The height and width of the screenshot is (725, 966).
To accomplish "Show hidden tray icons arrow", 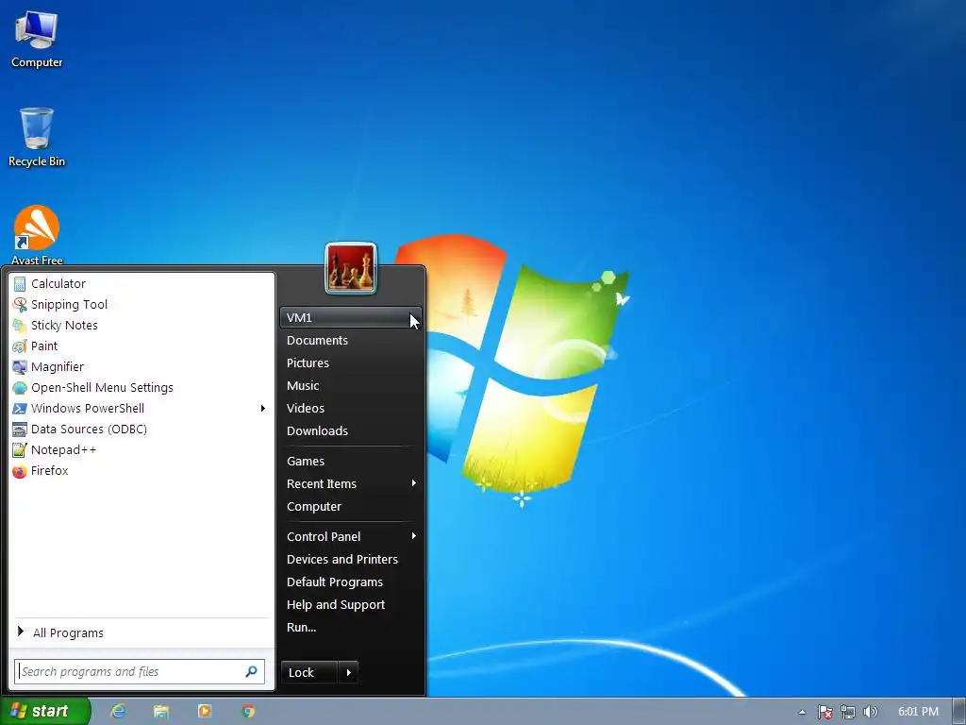I will 802,712.
